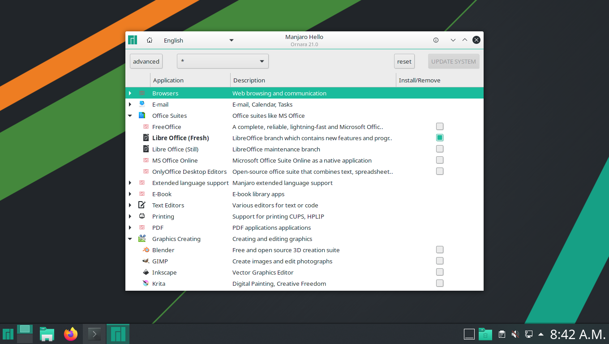The image size is (609, 344).
Task: Open the About info icon in title bar
Action: 436,40
